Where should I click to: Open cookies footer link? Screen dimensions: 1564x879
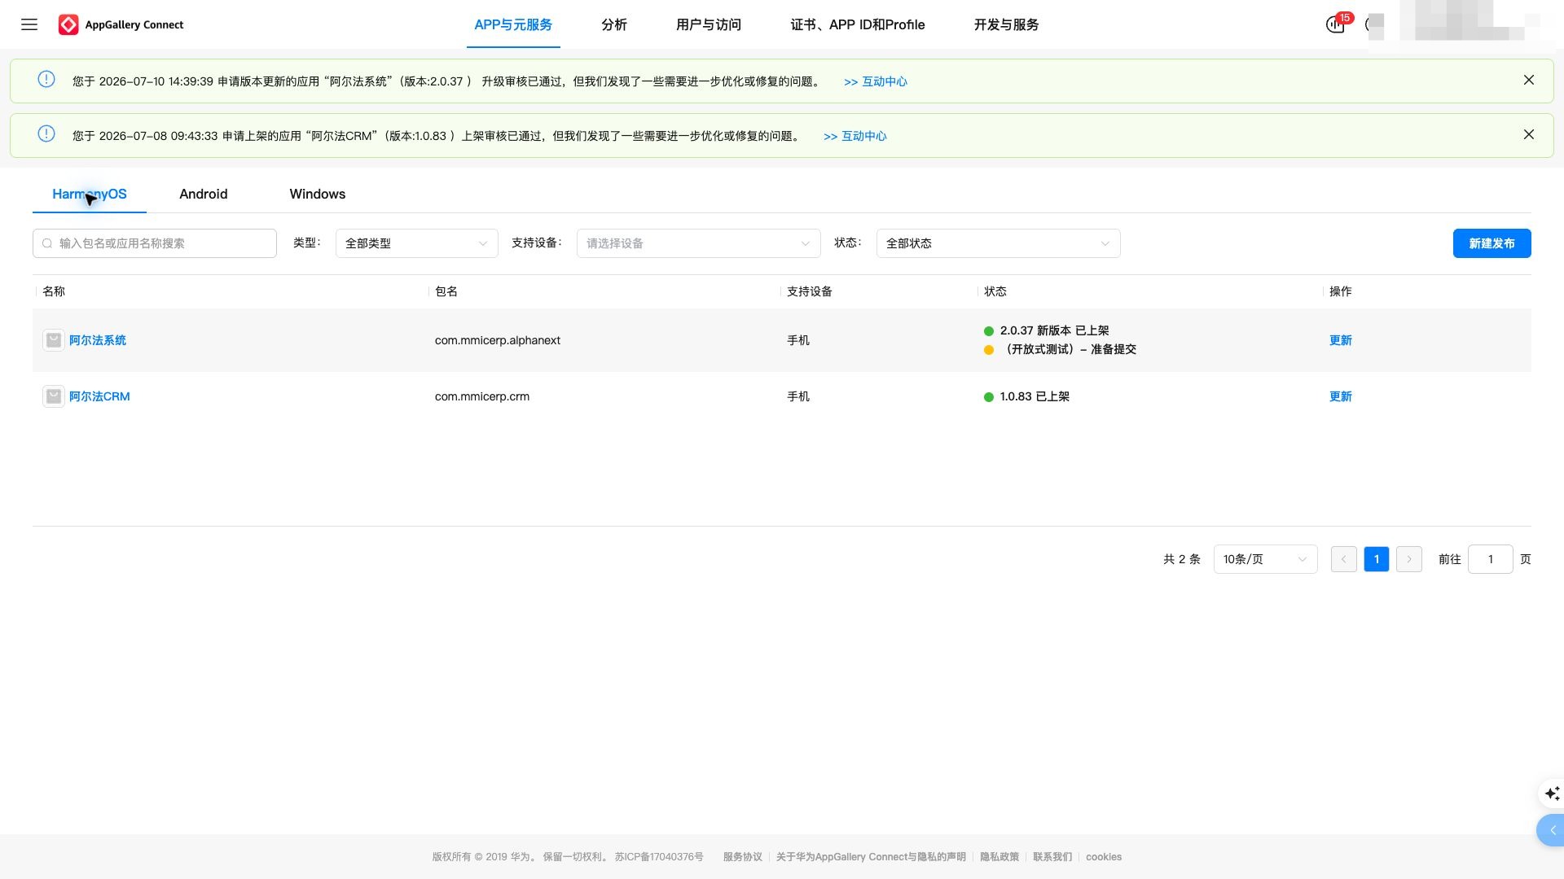(x=1104, y=857)
